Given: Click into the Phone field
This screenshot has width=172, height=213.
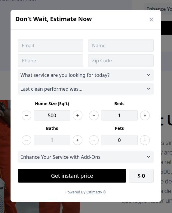Looking at the screenshot, I should (51, 61).
